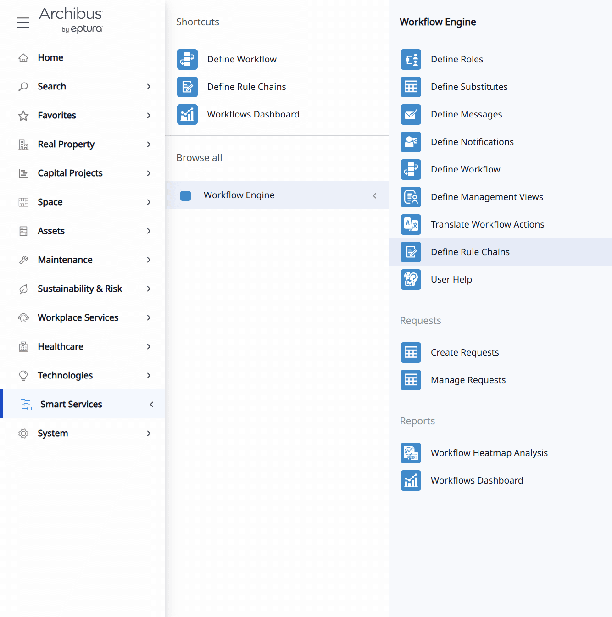
Task: Expand the System menu chevron
Action: point(149,434)
